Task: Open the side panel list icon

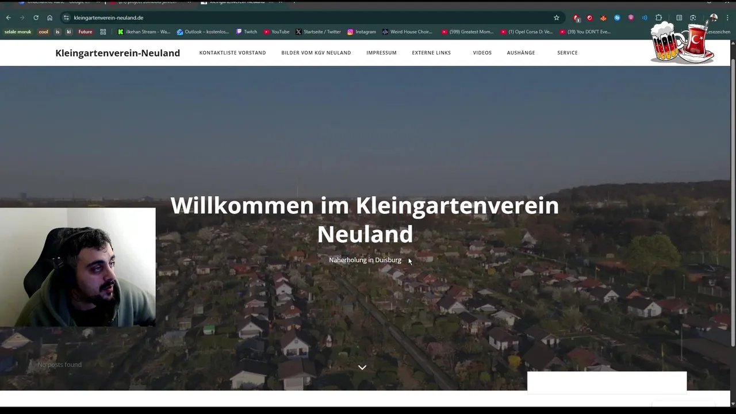Action: (x=679, y=18)
